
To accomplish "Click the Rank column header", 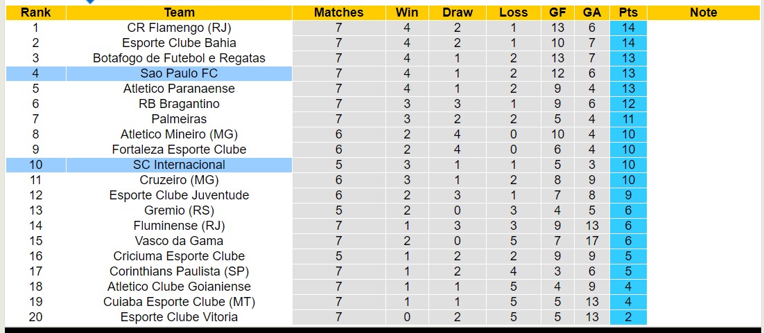I will click(x=35, y=12).
